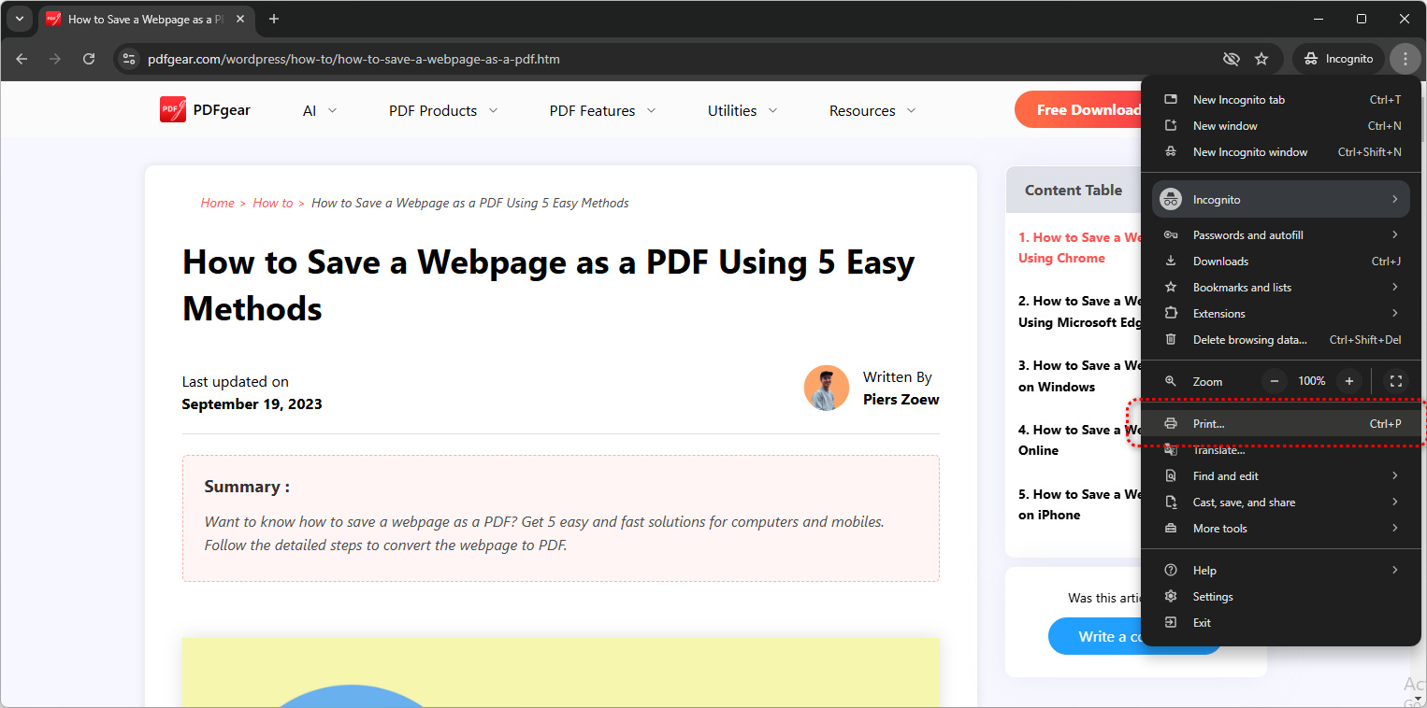This screenshot has width=1427, height=708.
Task: Click the third-party cookies blocked eye icon
Action: (1232, 59)
